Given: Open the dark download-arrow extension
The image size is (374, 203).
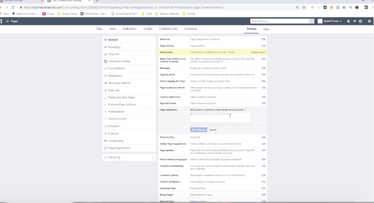Looking at the screenshot, I should [325, 7].
